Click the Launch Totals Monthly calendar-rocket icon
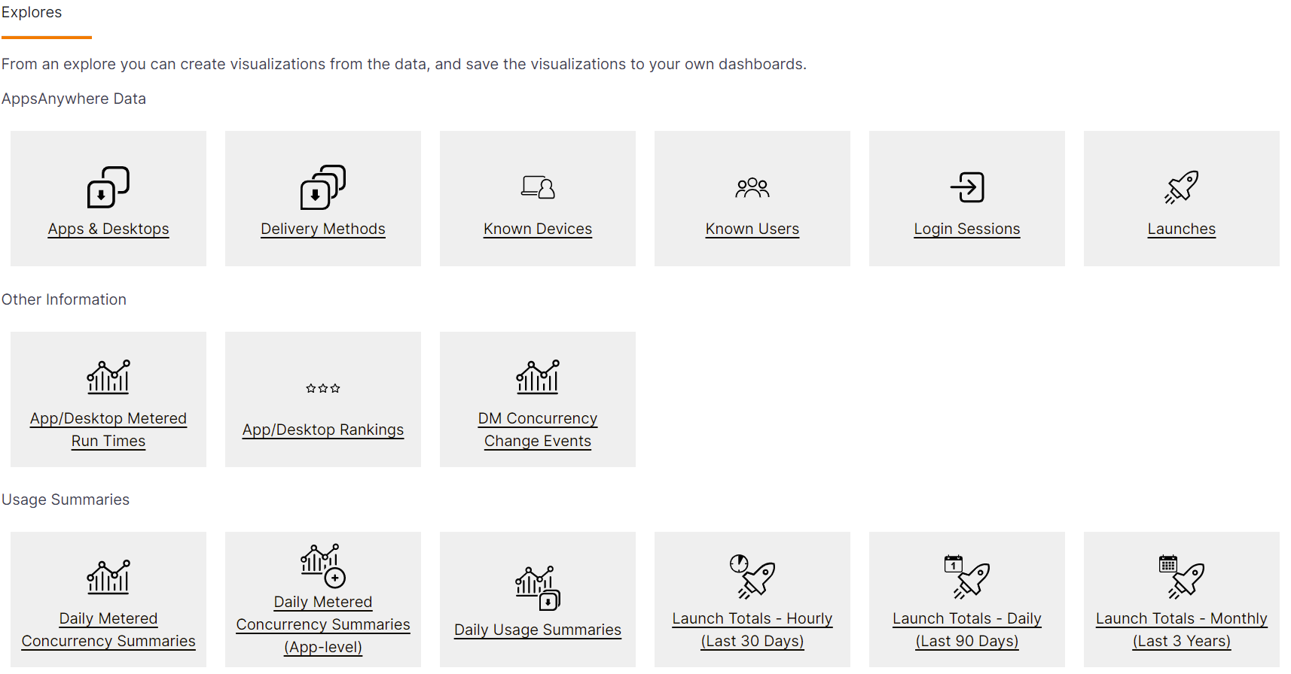The height and width of the screenshot is (674, 1291). point(1181,577)
